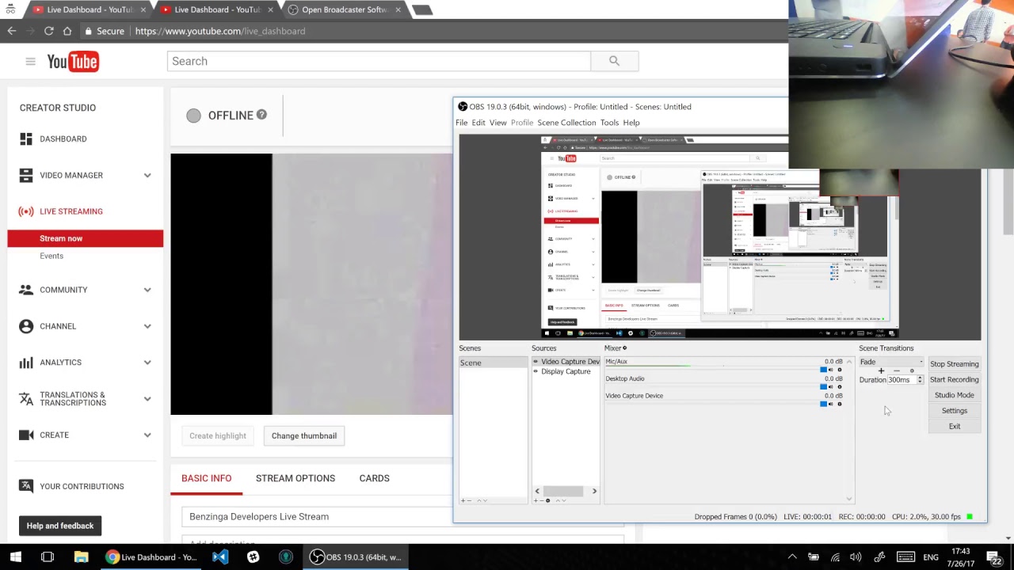Expand the Analytics sidebar section
The width and height of the screenshot is (1014, 570).
click(x=147, y=363)
